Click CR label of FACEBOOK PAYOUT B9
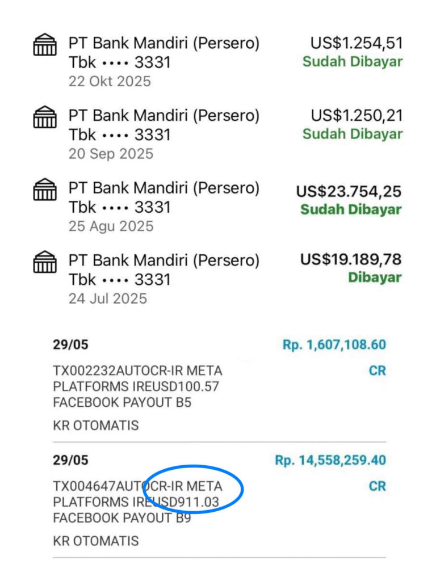Image resolution: width=436 pixels, height=581 pixels. 377,486
